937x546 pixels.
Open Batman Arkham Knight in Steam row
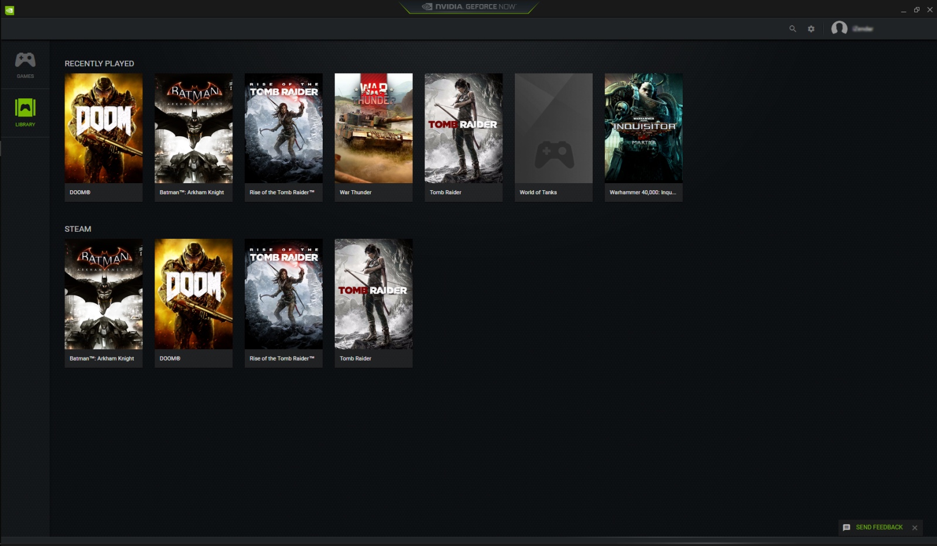[x=104, y=303]
